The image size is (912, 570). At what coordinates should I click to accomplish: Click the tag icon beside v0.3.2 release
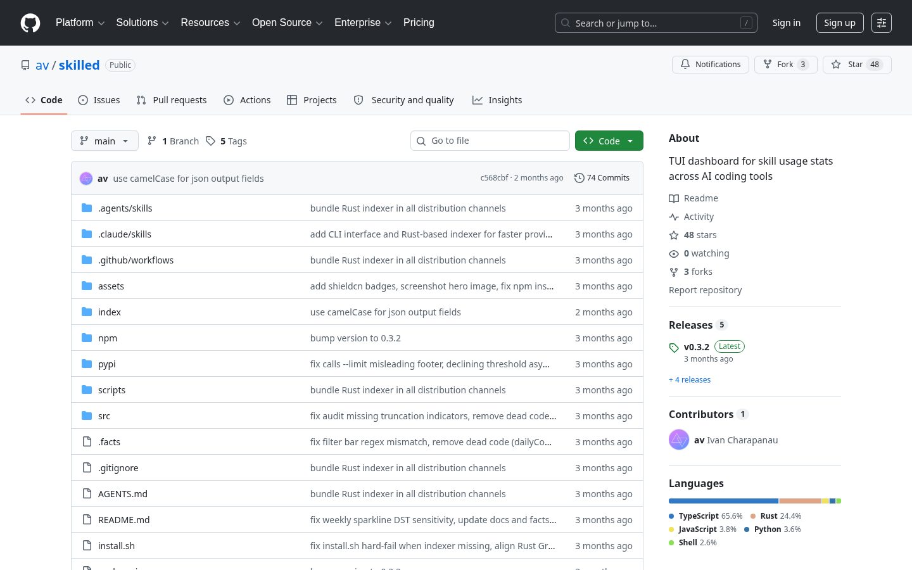click(674, 348)
